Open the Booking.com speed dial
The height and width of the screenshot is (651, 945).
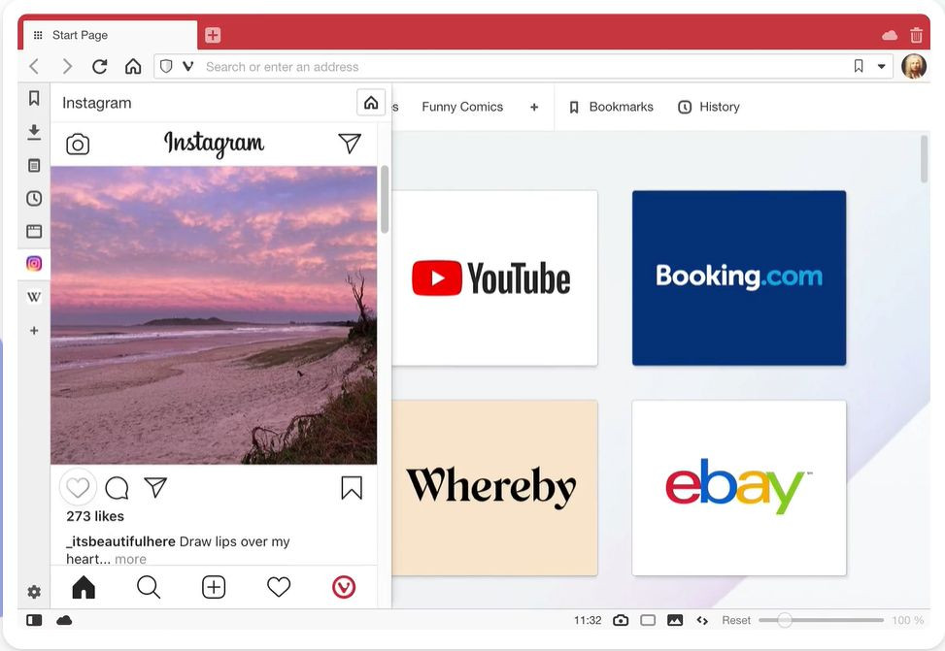pyautogui.click(x=739, y=278)
